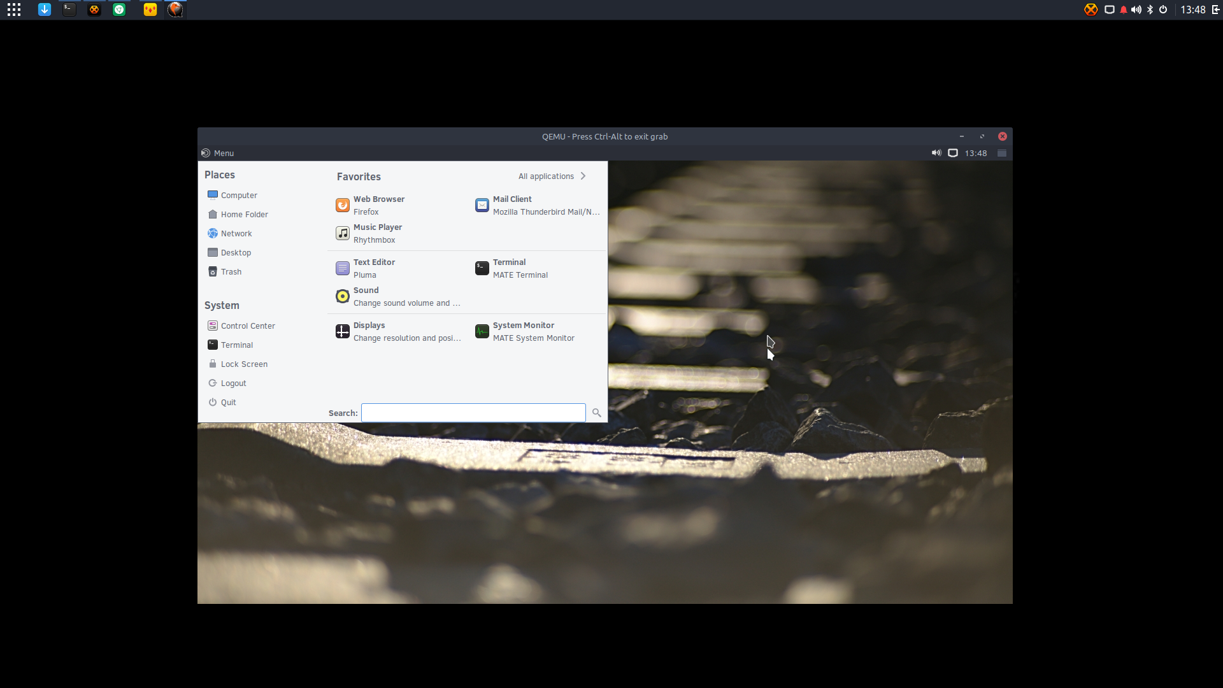The width and height of the screenshot is (1223, 688).
Task: Open Desktop folder in Places
Action: [229, 252]
